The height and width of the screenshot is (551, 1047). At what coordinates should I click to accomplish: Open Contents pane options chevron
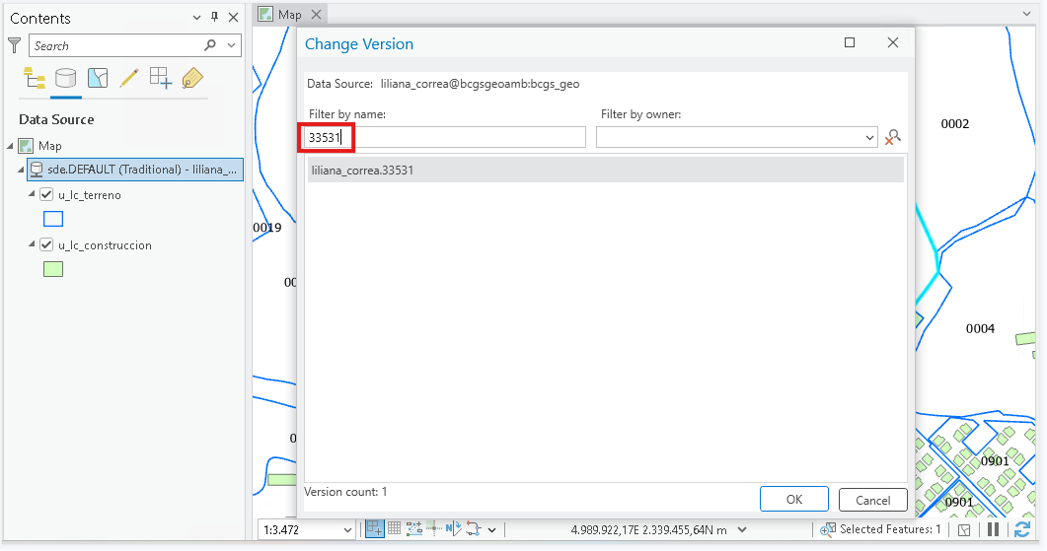click(196, 18)
